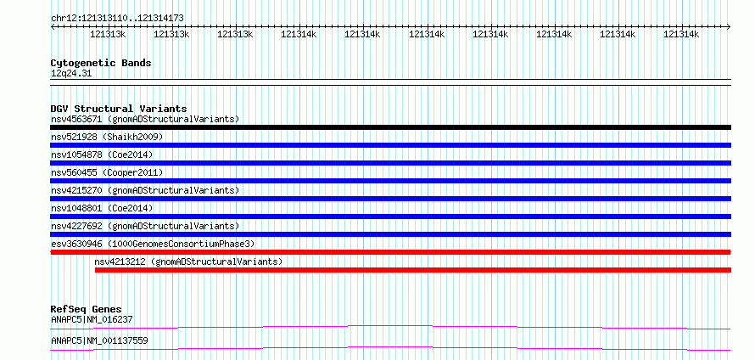Open variant nsv521928 (Shaikh2009) label
The image size is (755, 360).
click(107, 137)
